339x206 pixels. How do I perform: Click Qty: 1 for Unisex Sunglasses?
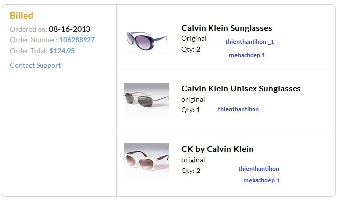point(191,110)
